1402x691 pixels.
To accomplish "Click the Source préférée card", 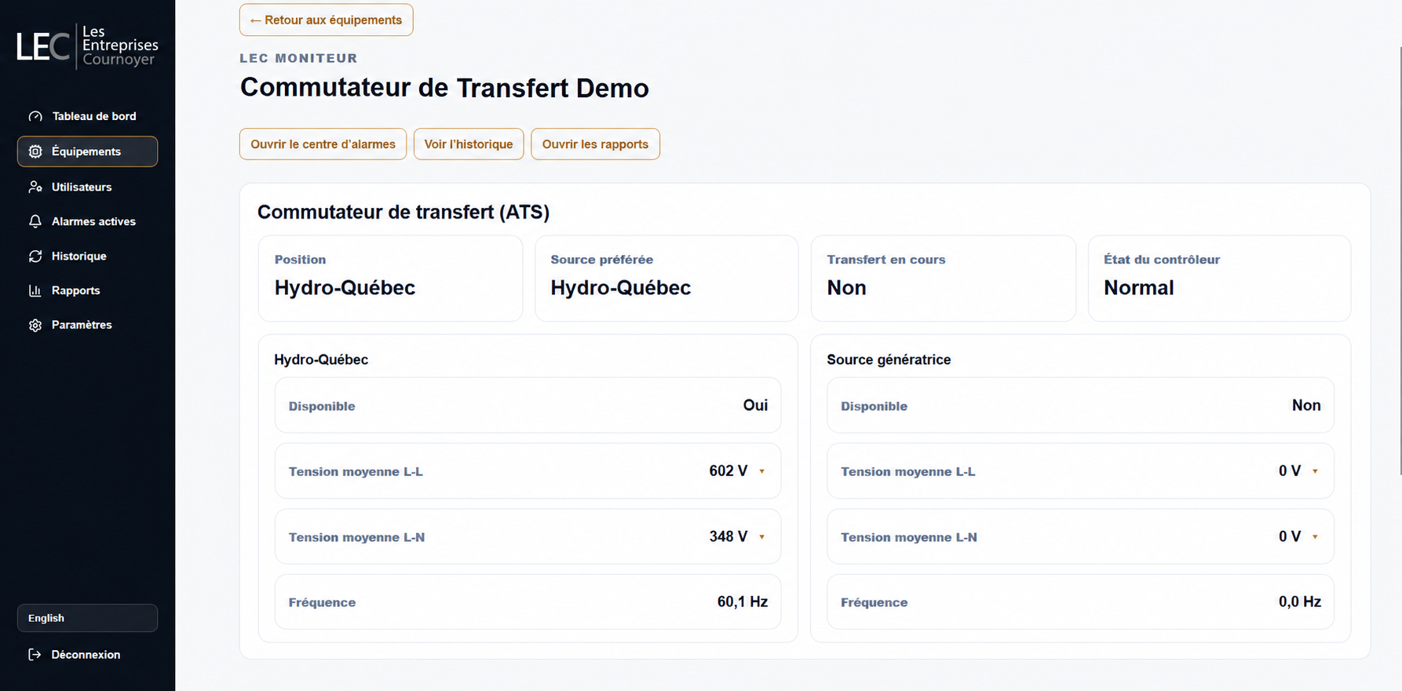I will click(666, 278).
